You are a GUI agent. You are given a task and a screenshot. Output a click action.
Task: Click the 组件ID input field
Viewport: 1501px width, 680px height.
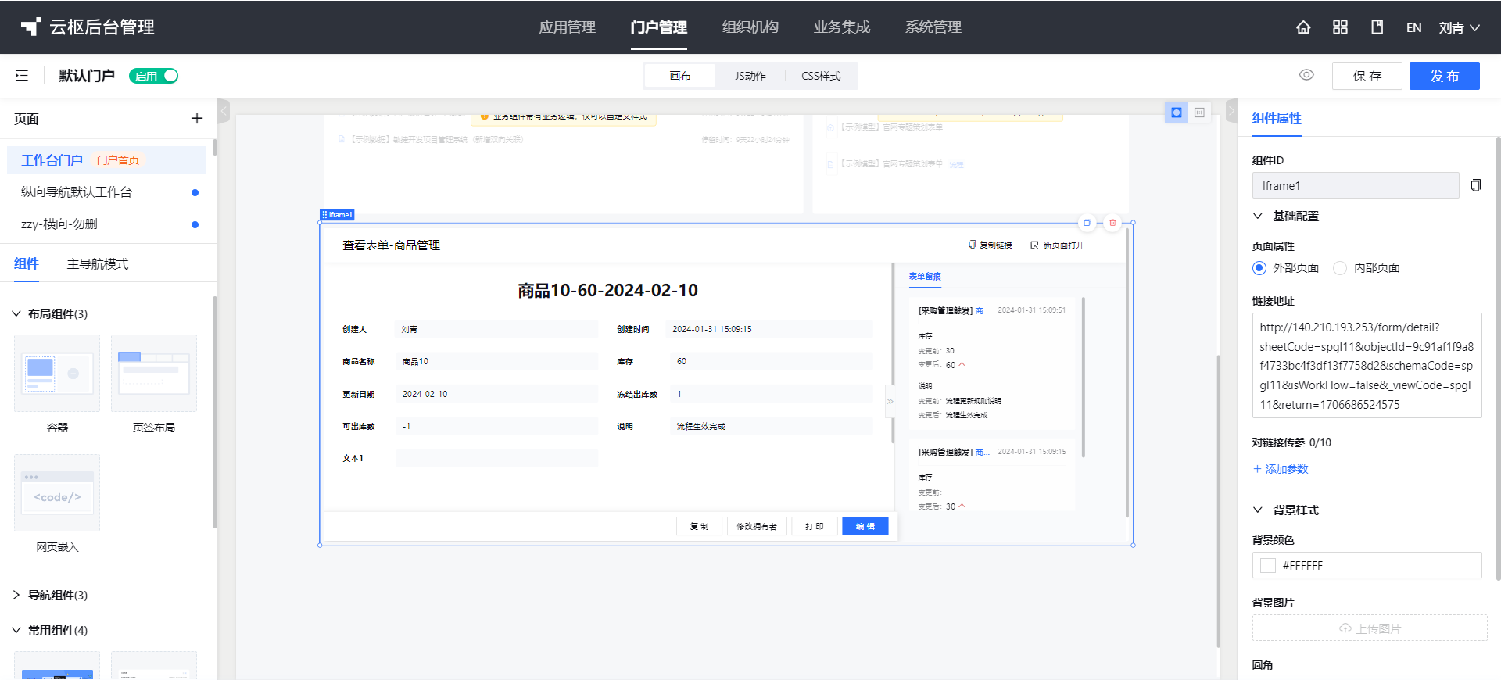click(x=1356, y=185)
